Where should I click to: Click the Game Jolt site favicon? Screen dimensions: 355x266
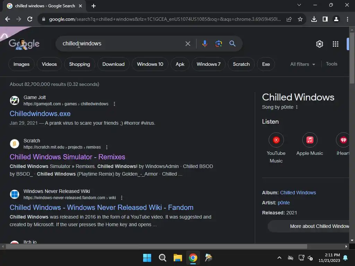(15, 100)
